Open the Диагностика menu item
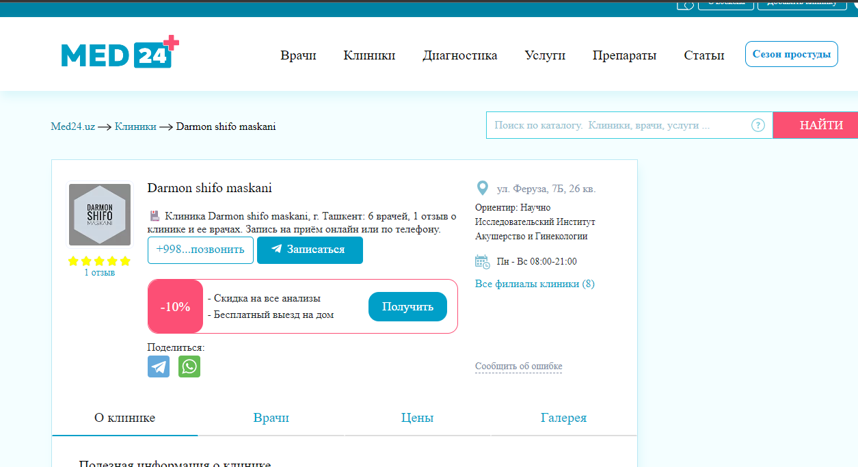Viewport: 858px width, 467px height. click(x=460, y=55)
